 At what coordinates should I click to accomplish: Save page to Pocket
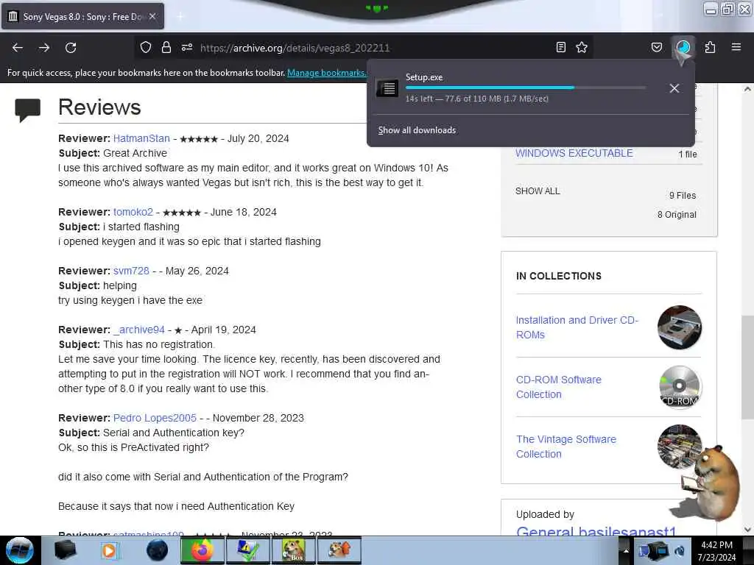click(656, 47)
